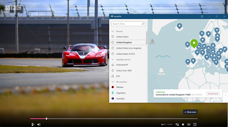Click the green UK map pin
The image size is (228, 127).
pyautogui.click(x=194, y=43)
